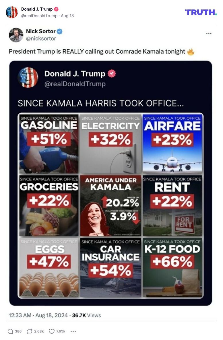Open the ellipsis menu on Nick Sortor's post
The height and width of the screenshot is (340, 223).
[x=209, y=33]
